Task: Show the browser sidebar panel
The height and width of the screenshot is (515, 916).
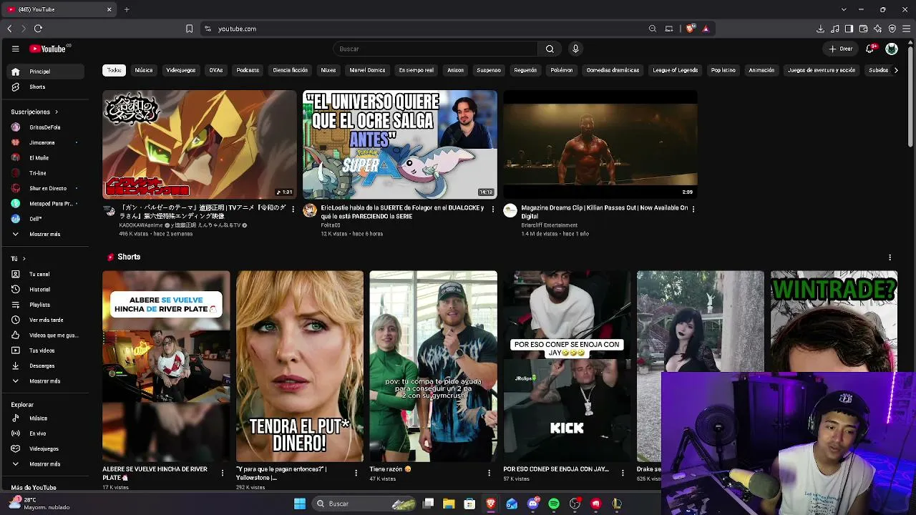Action: (x=849, y=29)
